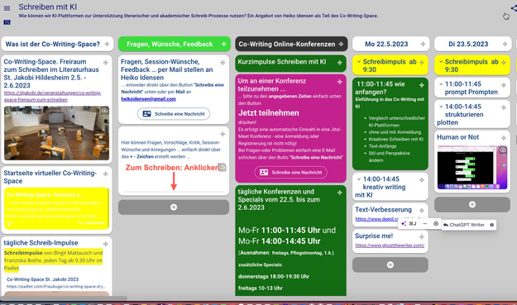Click move handle on 'Mo 22.5.2023' column header
This screenshot has height=305, width=517.
click(x=423, y=44)
